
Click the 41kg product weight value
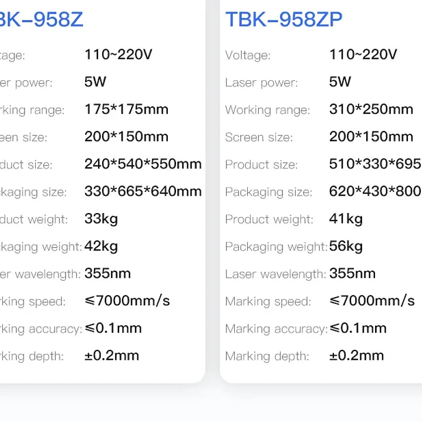[x=346, y=219]
